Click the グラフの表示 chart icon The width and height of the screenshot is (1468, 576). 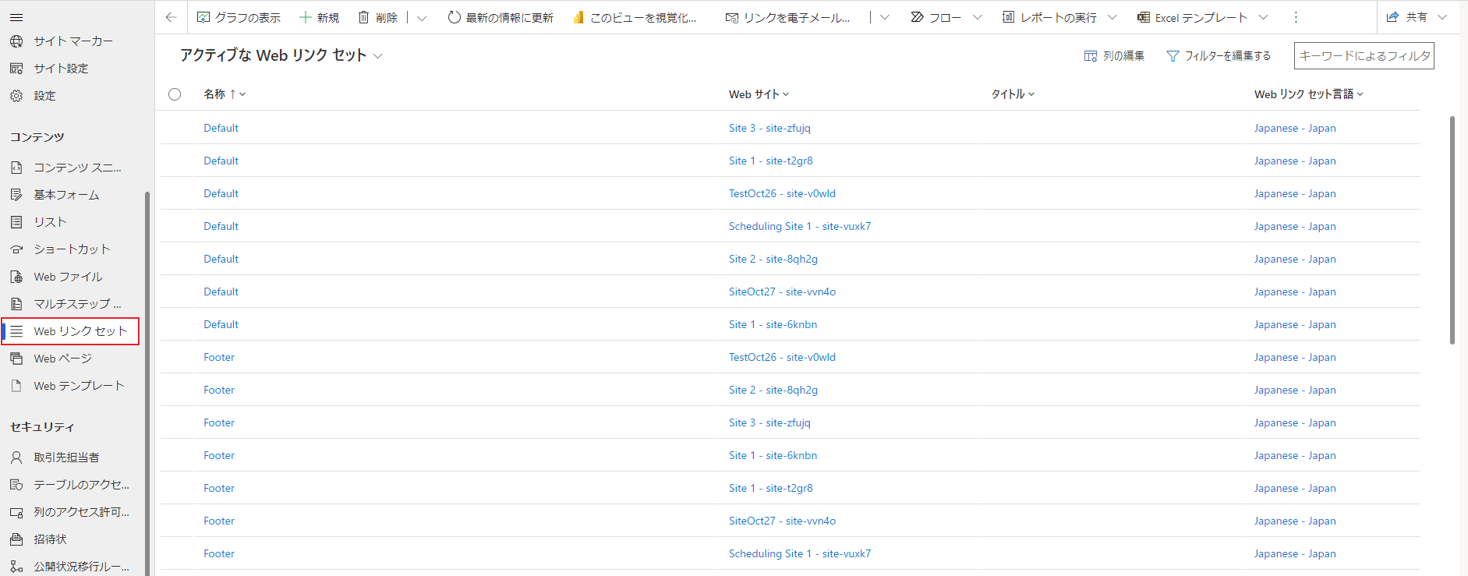click(x=203, y=17)
